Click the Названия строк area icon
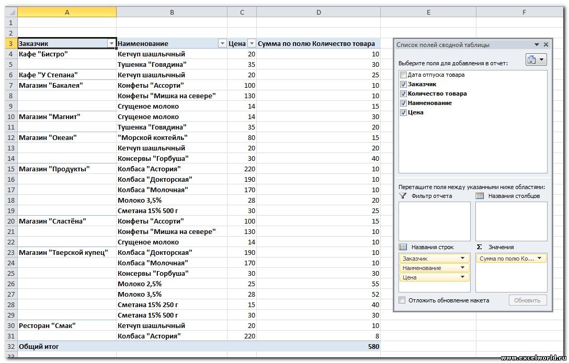Screen dimensions: 569x363 403,247
